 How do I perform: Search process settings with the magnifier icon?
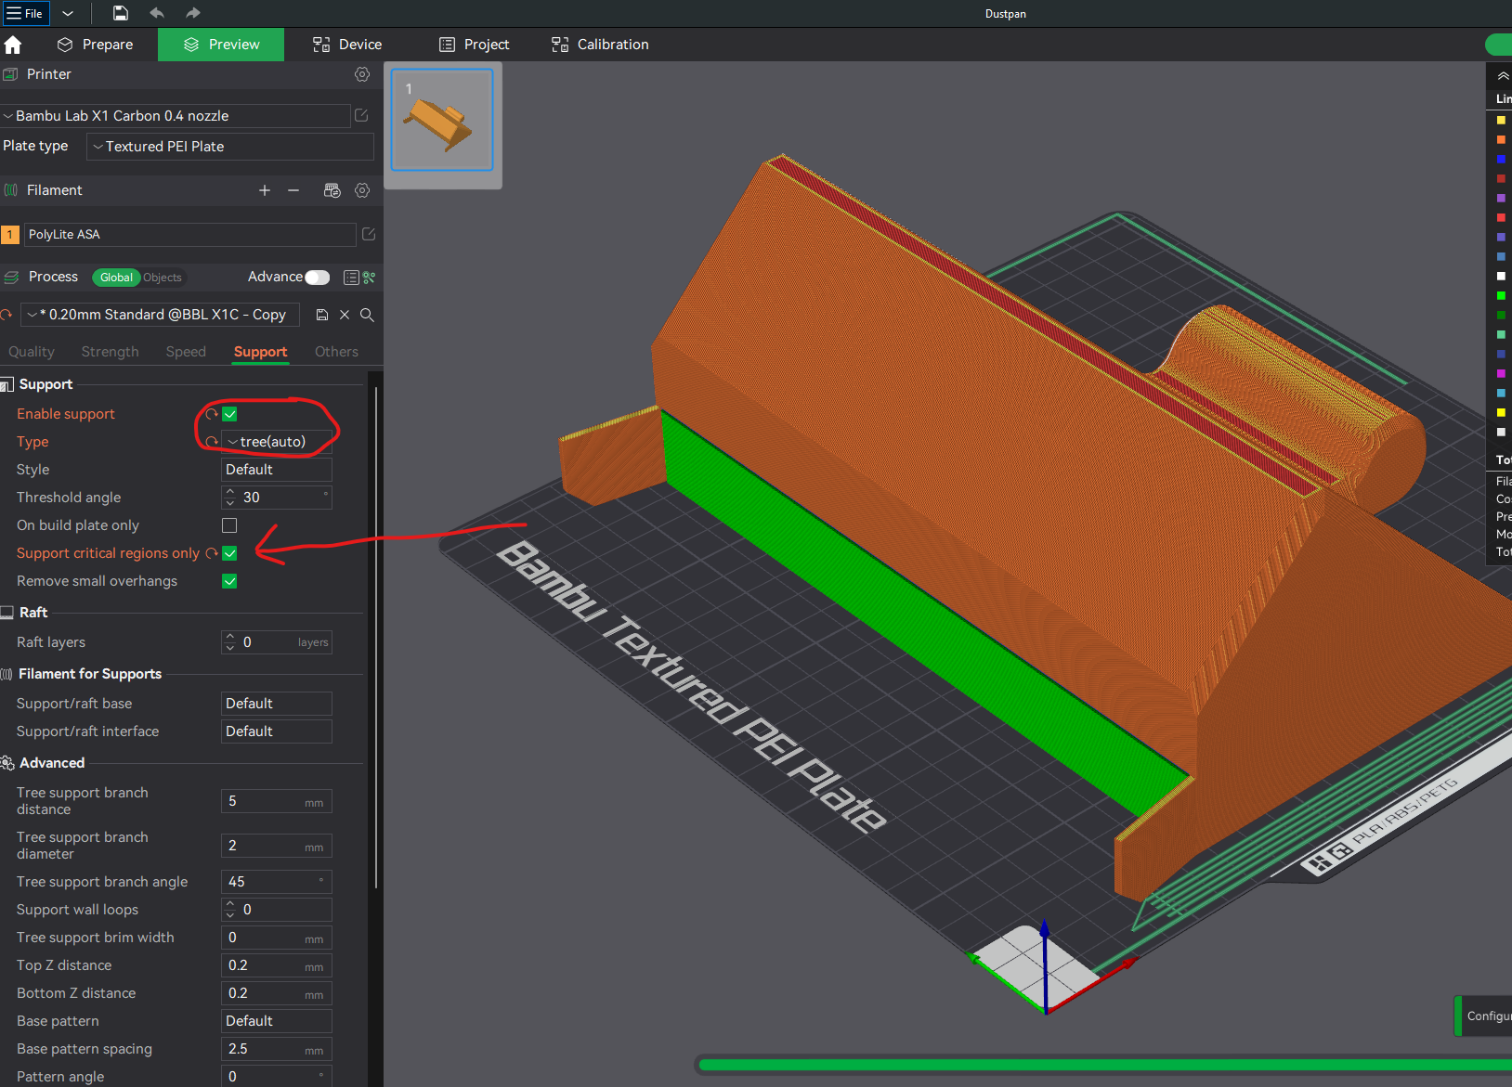368,315
